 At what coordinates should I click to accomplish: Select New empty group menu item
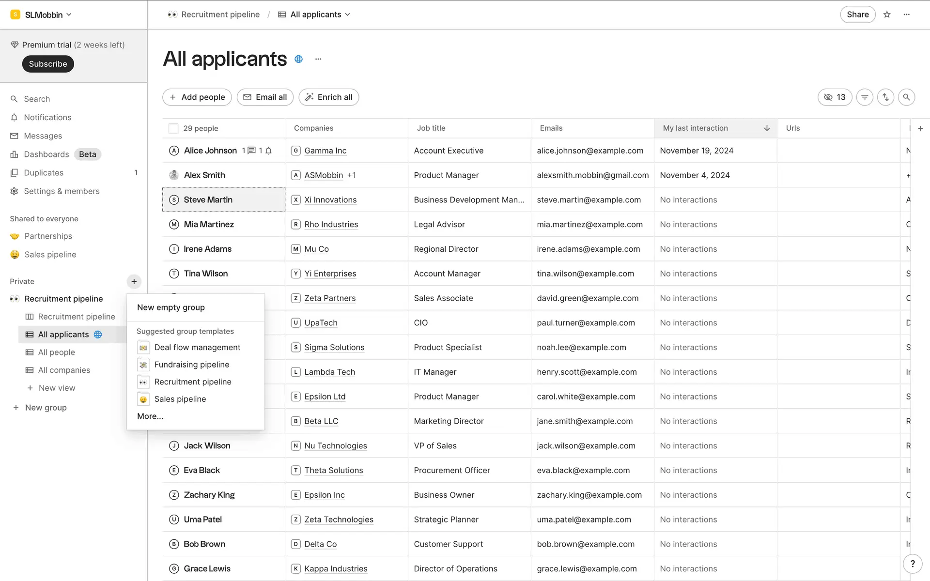coord(171,307)
